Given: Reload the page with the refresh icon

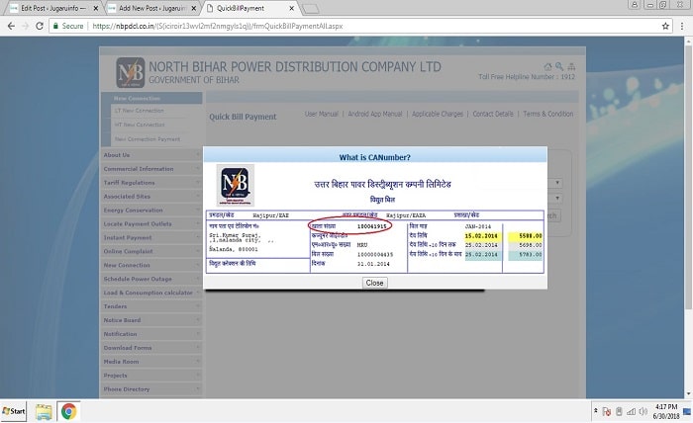Looking at the screenshot, I should coord(40,26).
